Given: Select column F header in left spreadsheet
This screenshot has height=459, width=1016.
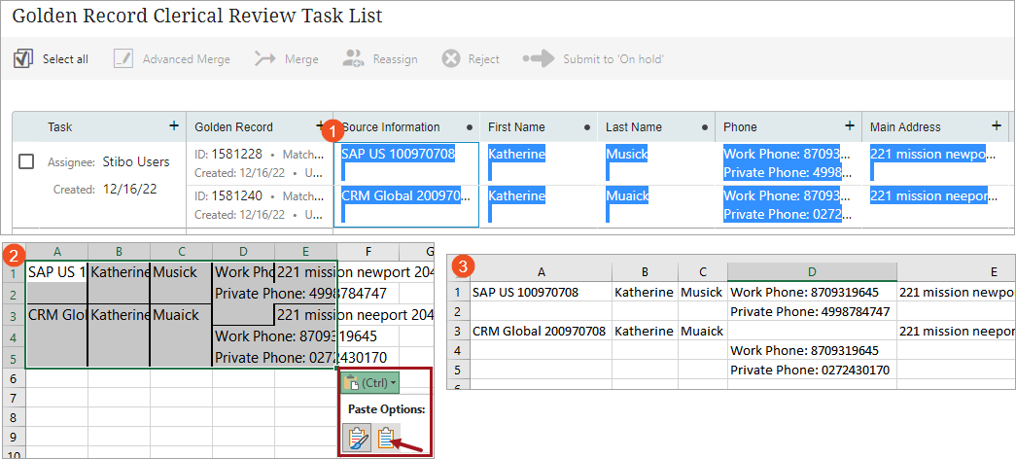Looking at the screenshot, I should pos(368,252).
